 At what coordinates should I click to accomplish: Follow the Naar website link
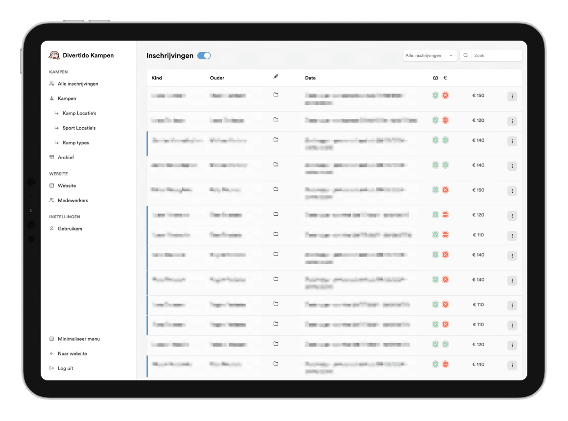pos(72,353)
